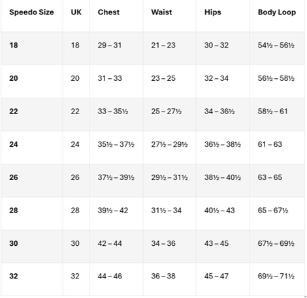307x298 pixels.
Task: Click the Speedo Size 24 row label
Action: [14, 144]
